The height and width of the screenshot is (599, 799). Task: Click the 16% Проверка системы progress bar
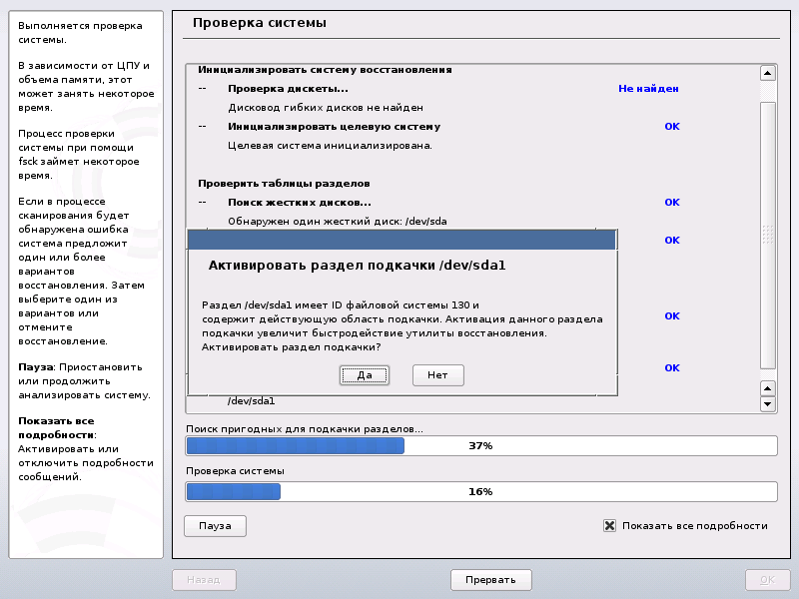[x=481, y=491]
